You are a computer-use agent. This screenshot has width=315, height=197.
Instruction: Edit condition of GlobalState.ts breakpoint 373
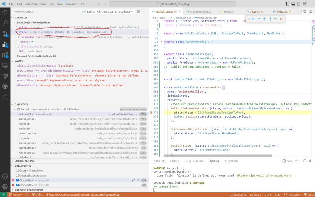click(x=133, y=180)
